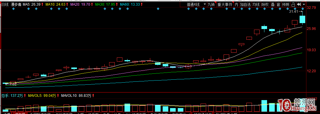Toggle the 均线 moving average button

[x=256, y=4]
